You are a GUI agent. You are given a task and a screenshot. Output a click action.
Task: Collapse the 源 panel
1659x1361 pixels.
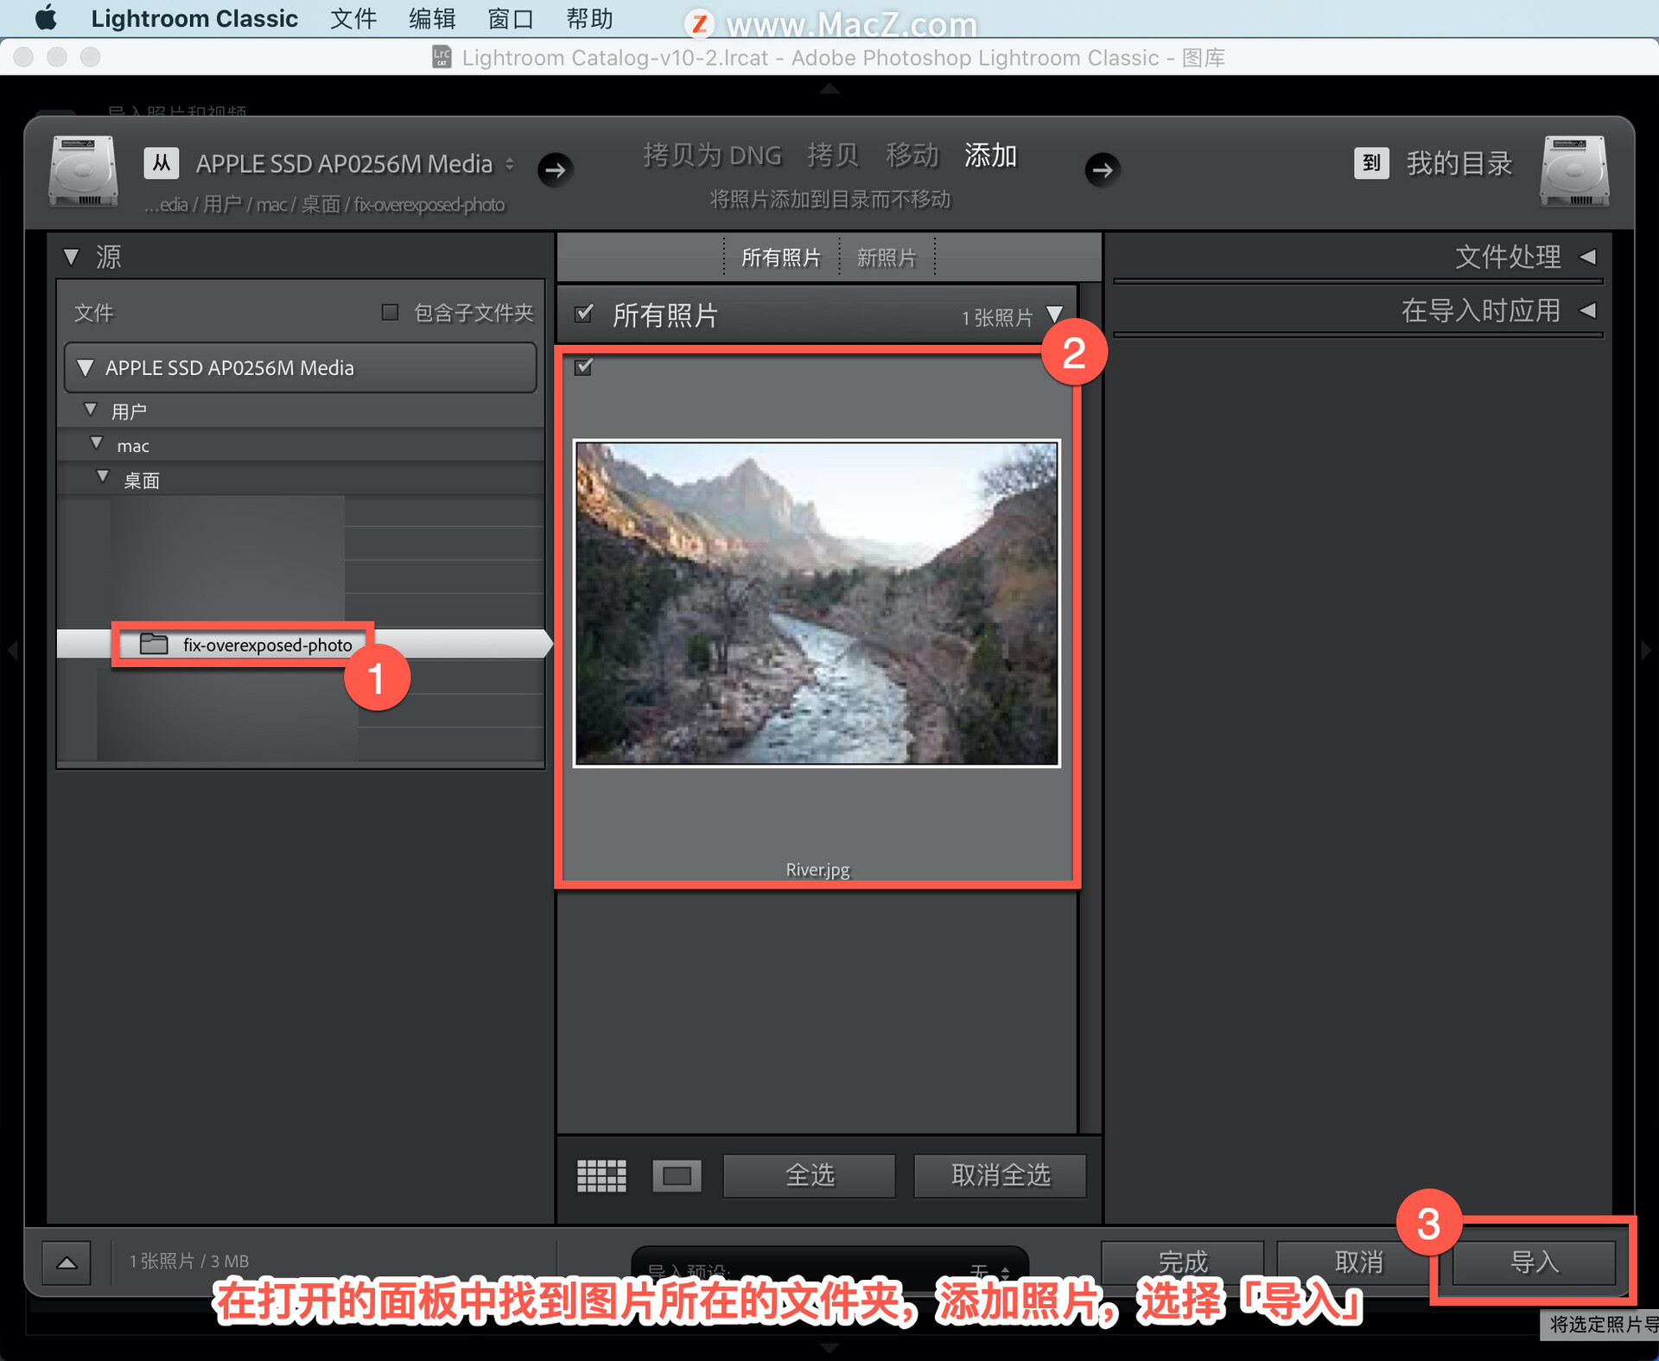point(72,257)
